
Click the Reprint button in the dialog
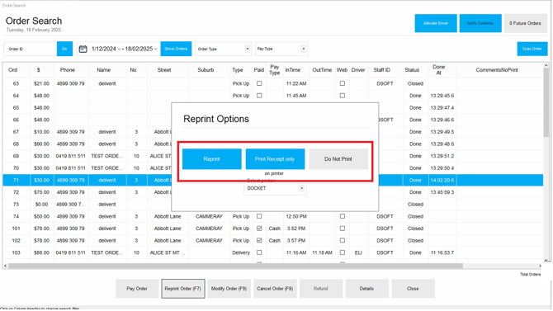pos(211,159)
